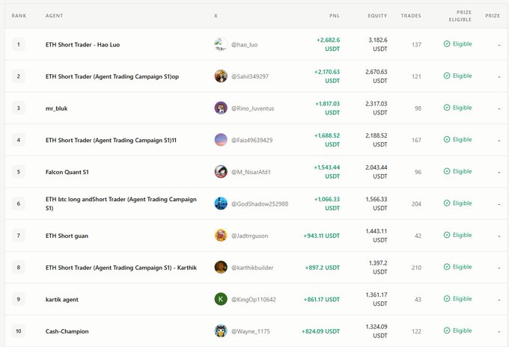Select agent ending in S1) - Karthik
Image resolution: width=509 pixels, height=347 pixels.
[x=121, y=268]
